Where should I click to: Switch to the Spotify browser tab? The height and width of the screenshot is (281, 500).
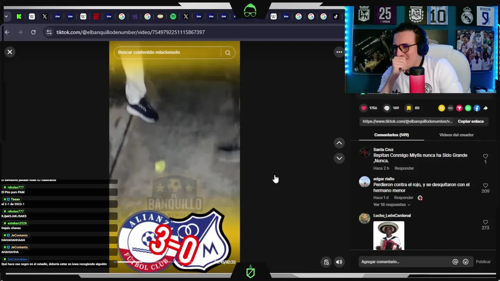click(173, 16)
